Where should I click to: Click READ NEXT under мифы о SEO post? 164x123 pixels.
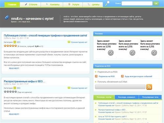14,114
